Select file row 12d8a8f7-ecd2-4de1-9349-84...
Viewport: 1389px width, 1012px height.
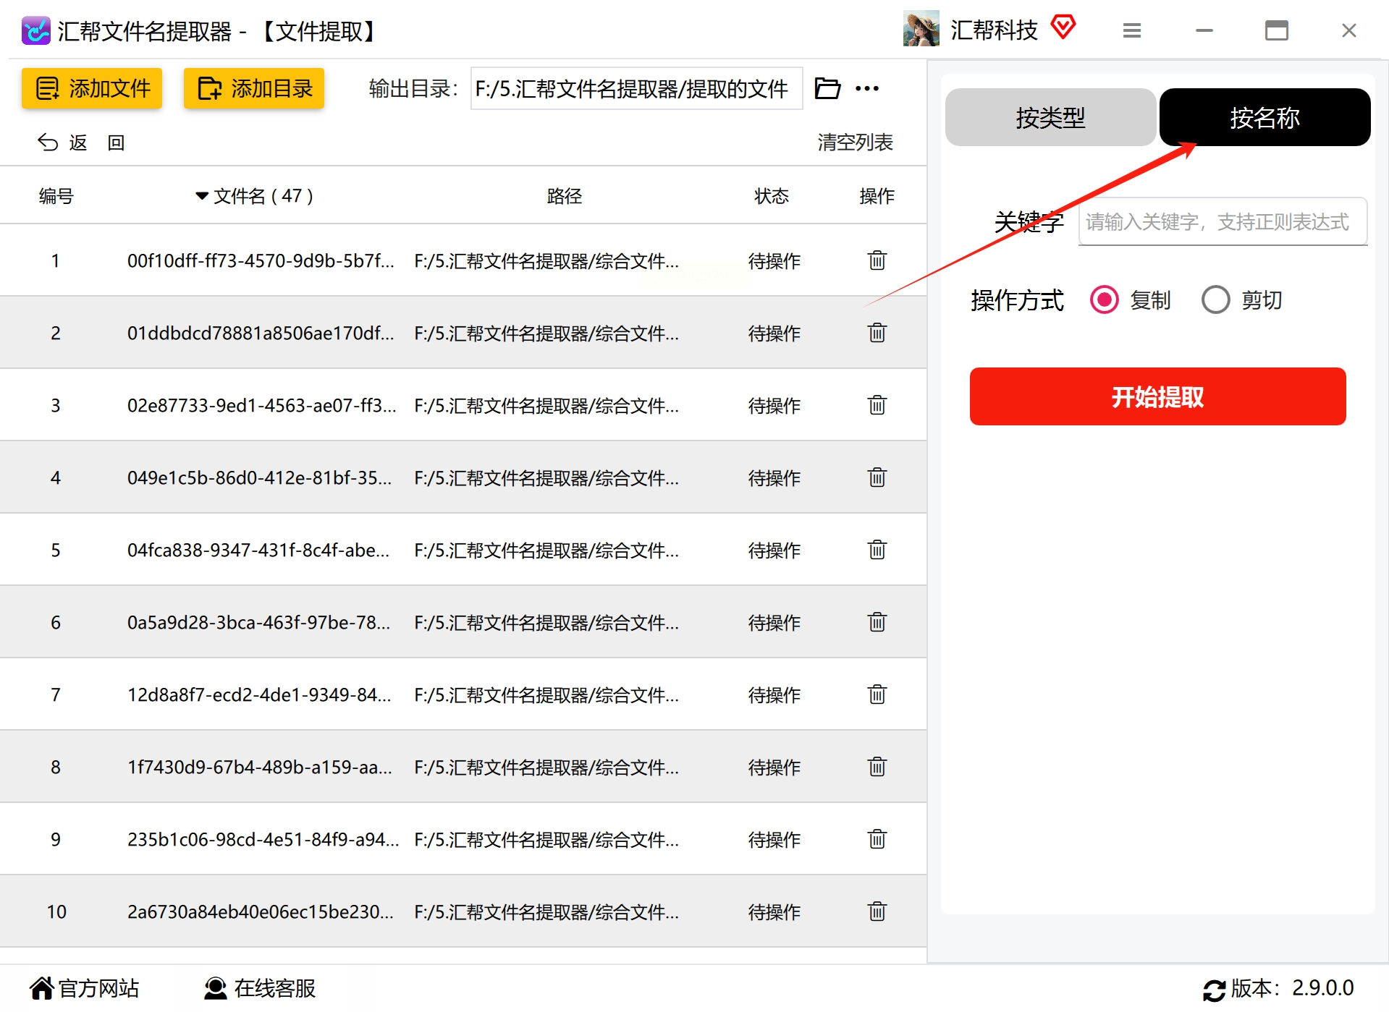coord(463,694)
